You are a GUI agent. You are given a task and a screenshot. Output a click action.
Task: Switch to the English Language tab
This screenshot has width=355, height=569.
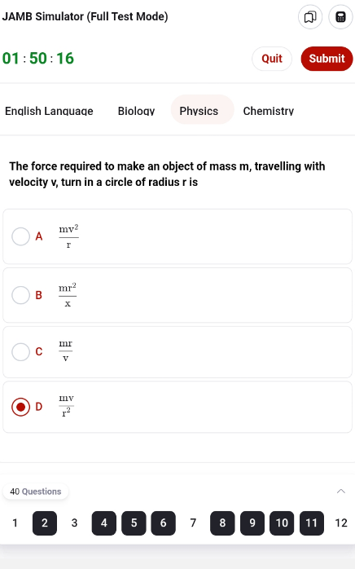[x=49, y=111]
